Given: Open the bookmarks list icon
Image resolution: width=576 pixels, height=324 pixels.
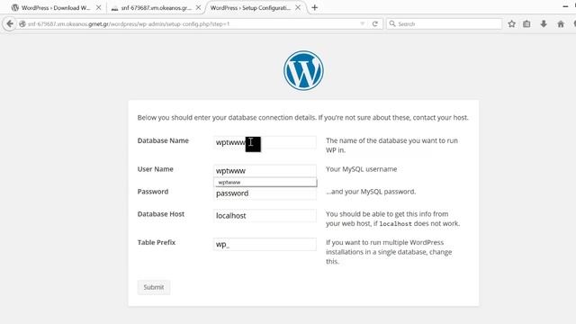Looking at the screenshot, I should point(526,24).
